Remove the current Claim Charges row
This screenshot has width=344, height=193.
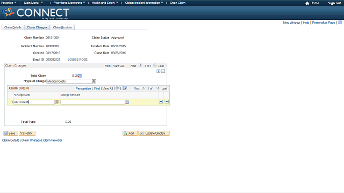point(163,71)
